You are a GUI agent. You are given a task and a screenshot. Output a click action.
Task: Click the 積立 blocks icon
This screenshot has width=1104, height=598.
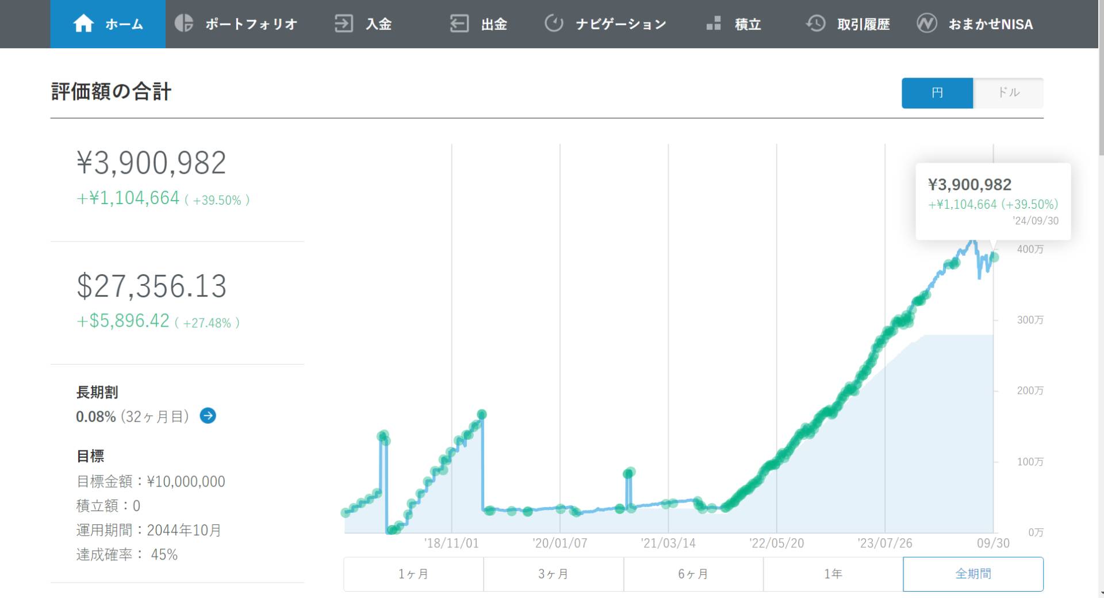[714, 24]
